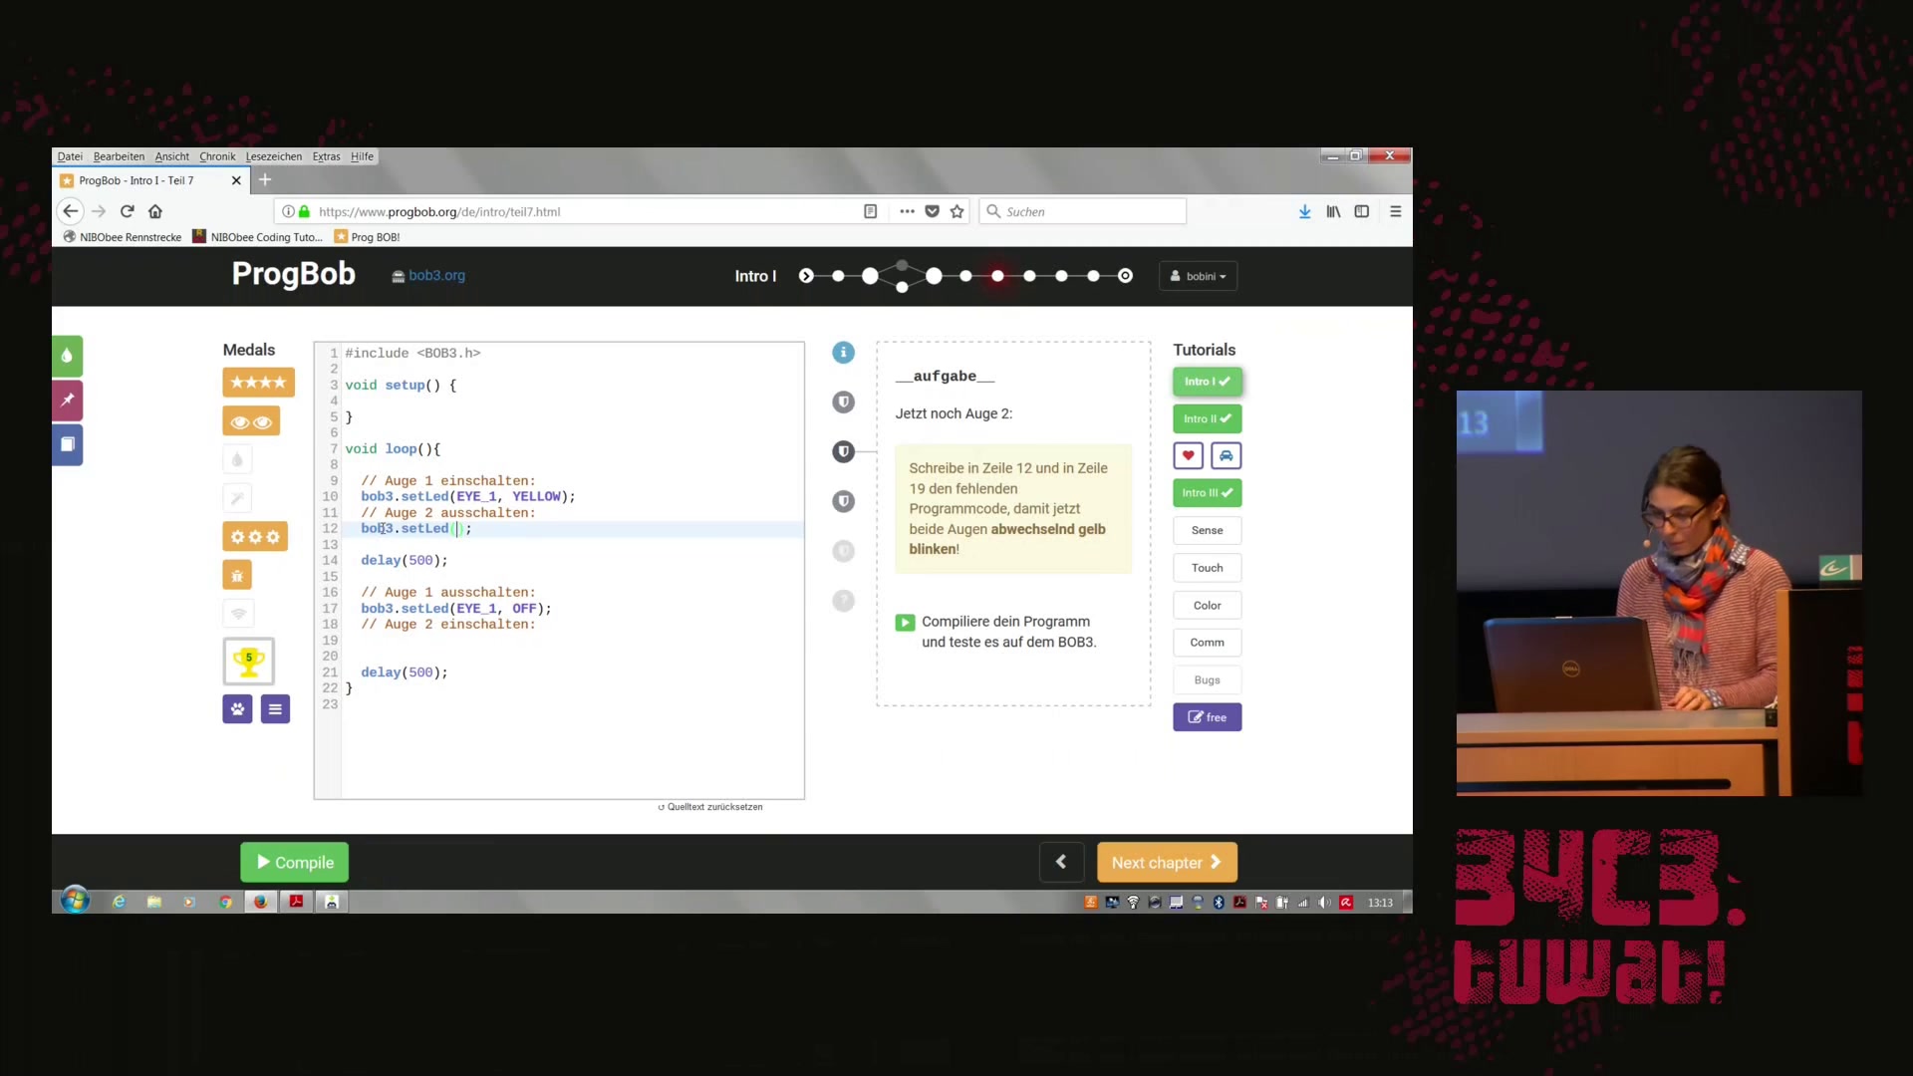The width and height of the screenshot is (1913, 1076).
Task: Select the first shield step icon
Action: [843, 402]
